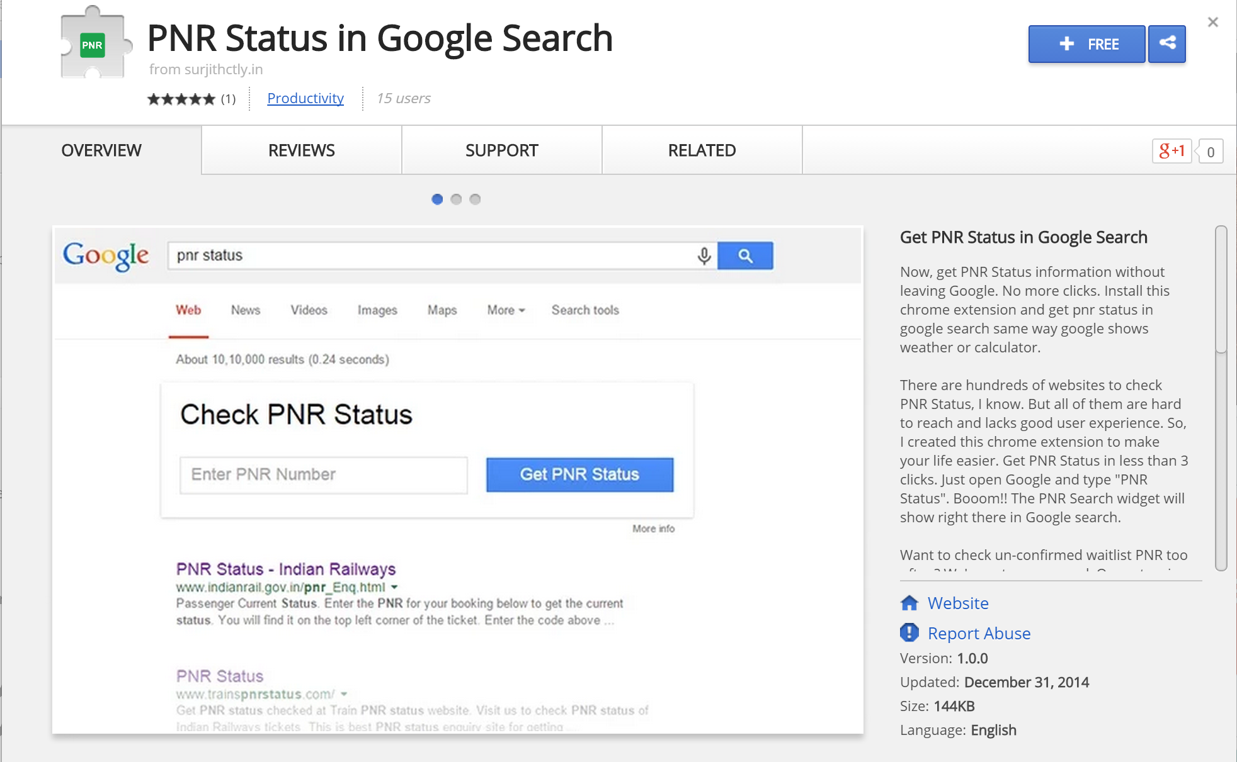Select the third screenshot carousel dot
This screenshot has height=762, width=1237.
[x=476, y=199]
